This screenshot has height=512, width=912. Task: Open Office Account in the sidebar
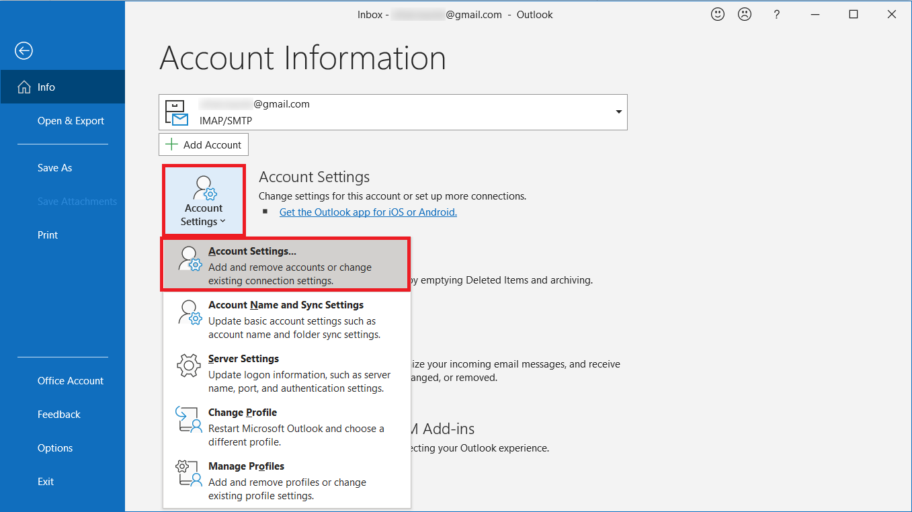click(x=63, y=381)
